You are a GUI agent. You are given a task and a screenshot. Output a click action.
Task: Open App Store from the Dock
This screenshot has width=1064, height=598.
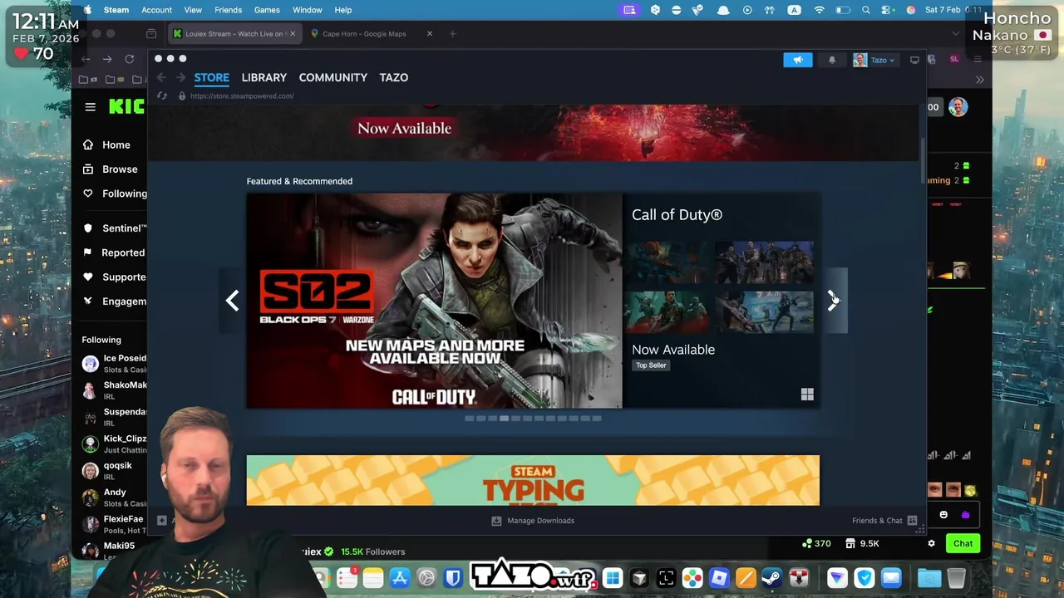tap(400, 577)
